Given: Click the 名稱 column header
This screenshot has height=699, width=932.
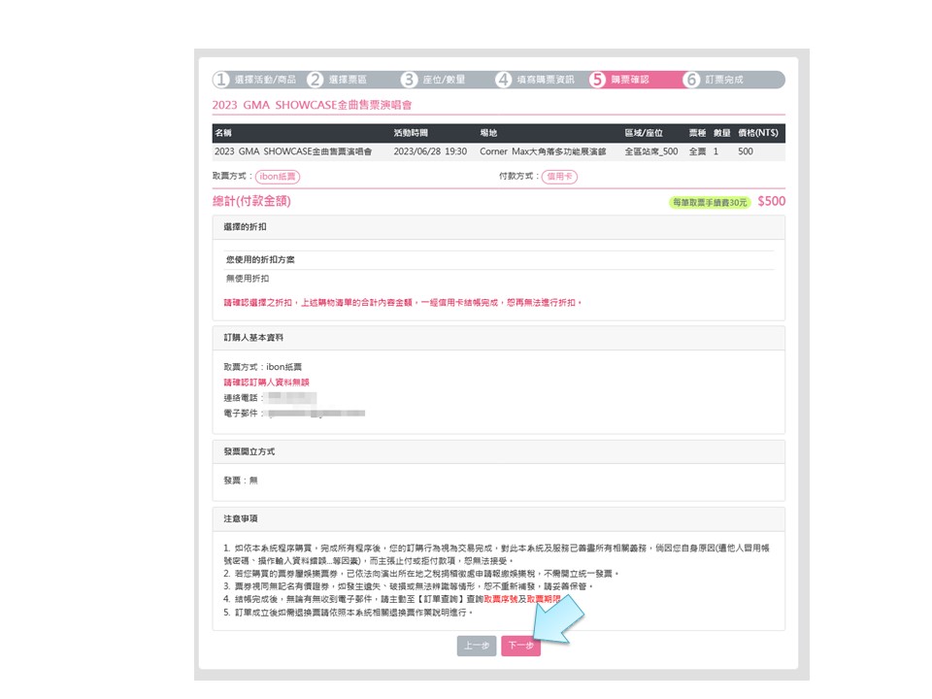Looking at the screenshot, I should point(223,133).
